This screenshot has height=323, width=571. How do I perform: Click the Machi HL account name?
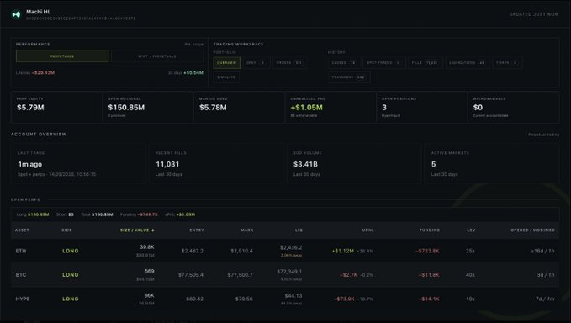coord(38,12)
